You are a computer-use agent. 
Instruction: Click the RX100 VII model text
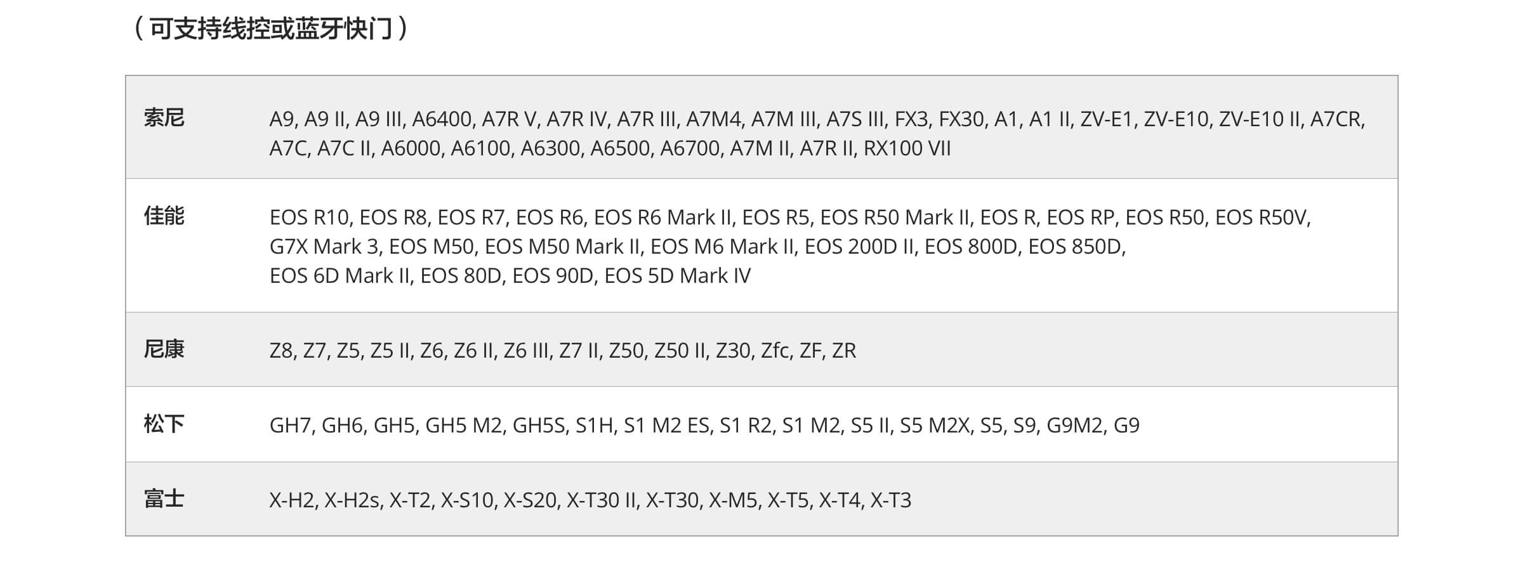907,148
